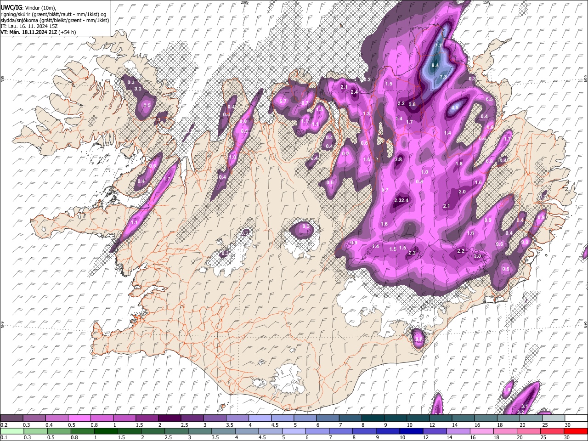The width and height of the screenshot is (588, 441).
Task: Click the 7.7 precipitation value on map
Action: [438, 45]
